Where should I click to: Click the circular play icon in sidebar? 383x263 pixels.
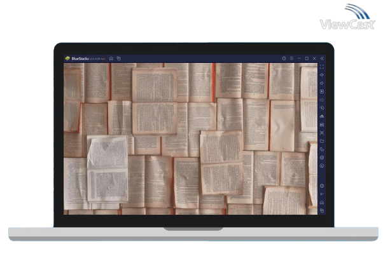point(322,108)
